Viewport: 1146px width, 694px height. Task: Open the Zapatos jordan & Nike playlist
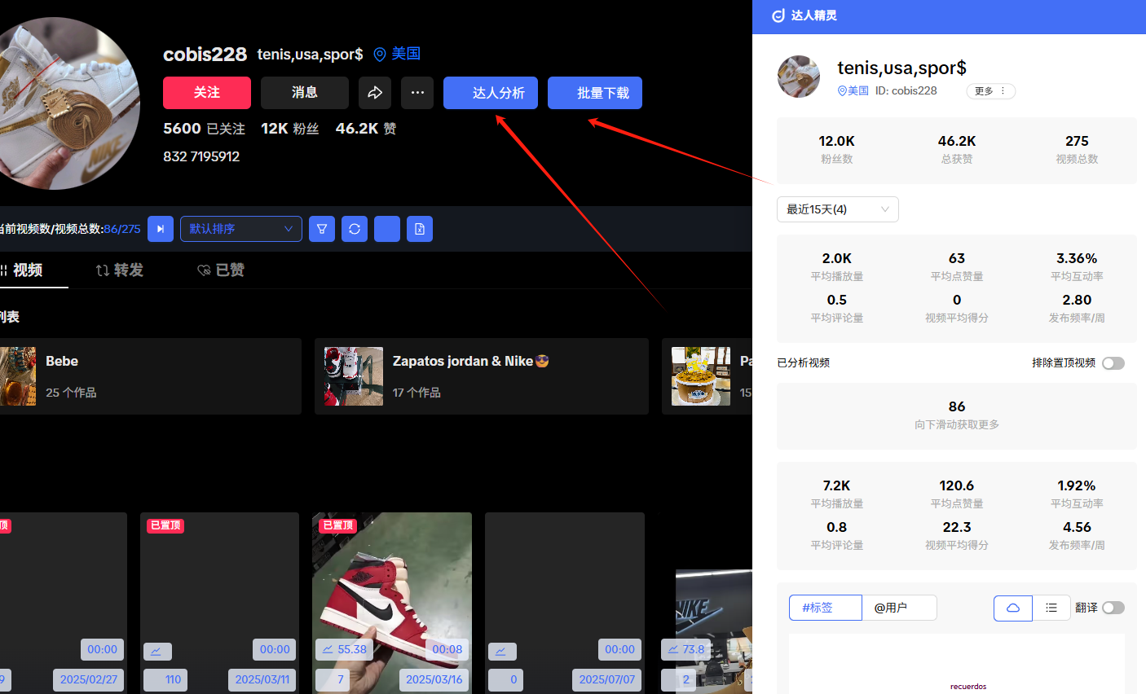(482, 376)
